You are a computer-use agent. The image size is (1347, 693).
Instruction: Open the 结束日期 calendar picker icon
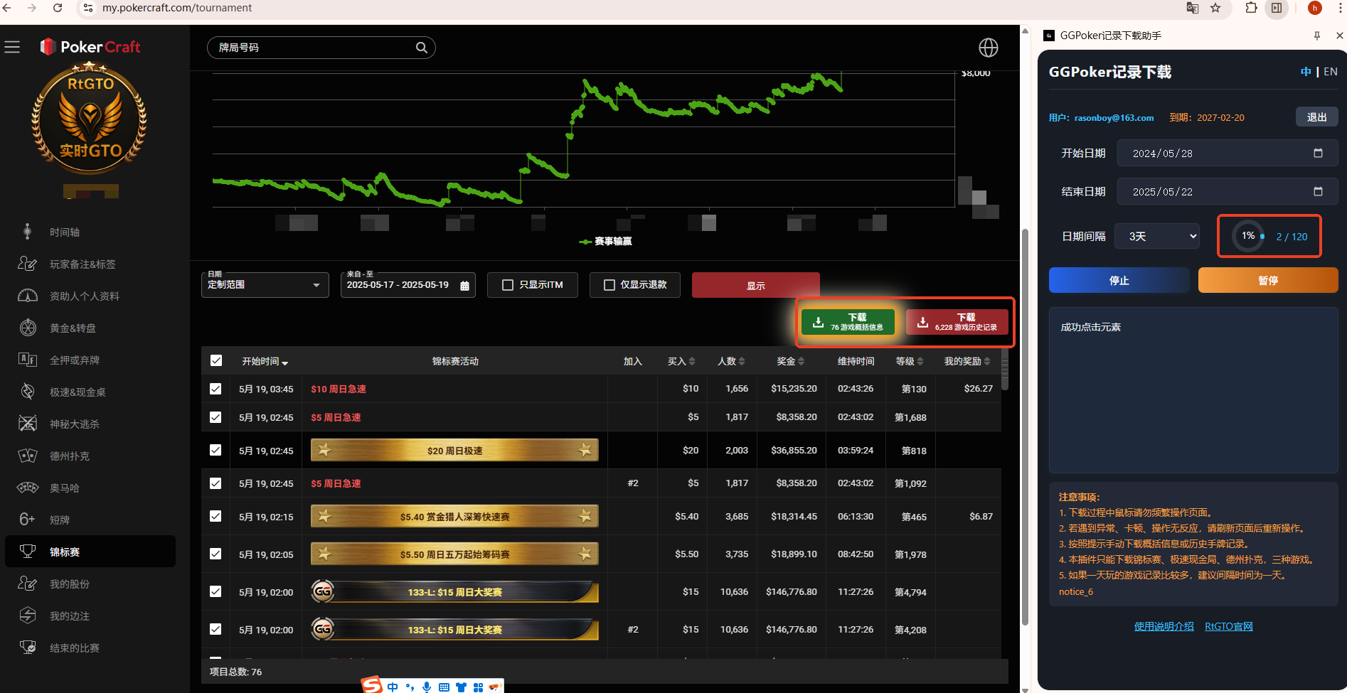(1317, 192)
